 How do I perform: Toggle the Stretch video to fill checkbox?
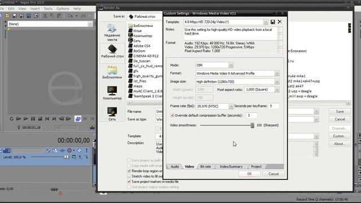coord(129,176)
